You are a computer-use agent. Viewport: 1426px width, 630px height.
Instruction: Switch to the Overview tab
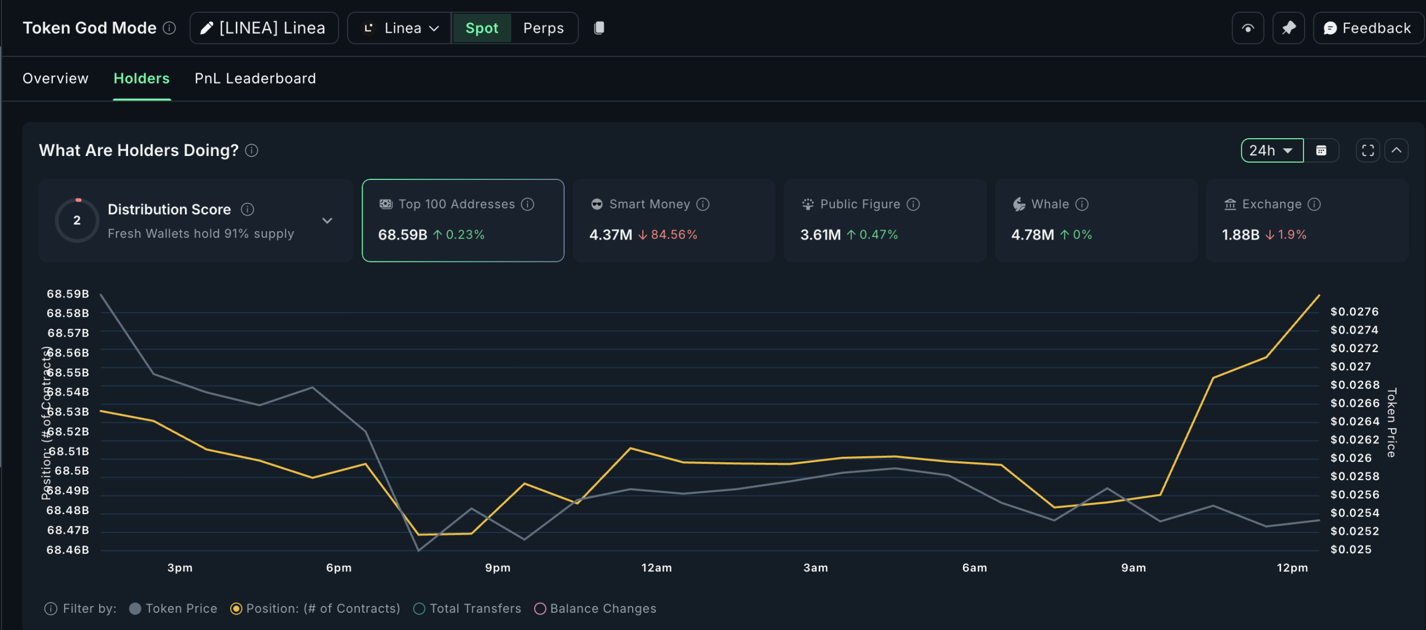click(x=55, y=79)
